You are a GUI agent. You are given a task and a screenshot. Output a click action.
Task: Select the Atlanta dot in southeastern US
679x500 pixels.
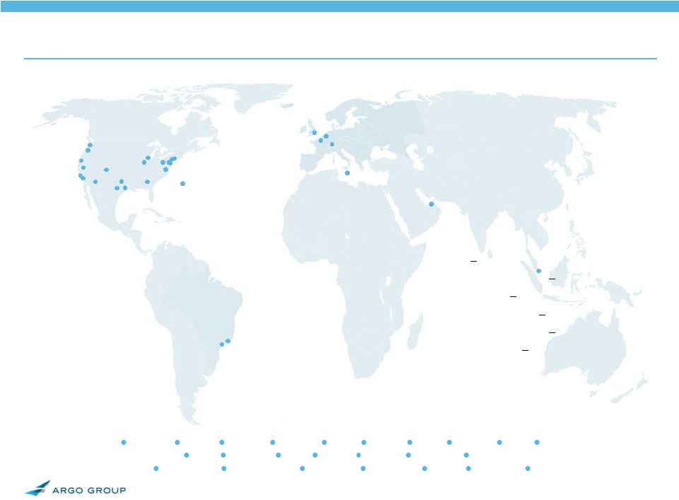147,182
